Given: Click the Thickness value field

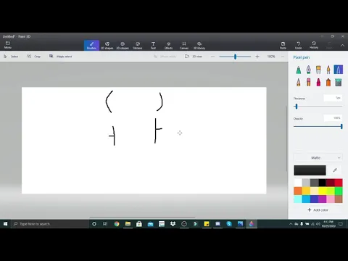Looking at the screenshot, I should click(333, 98).
